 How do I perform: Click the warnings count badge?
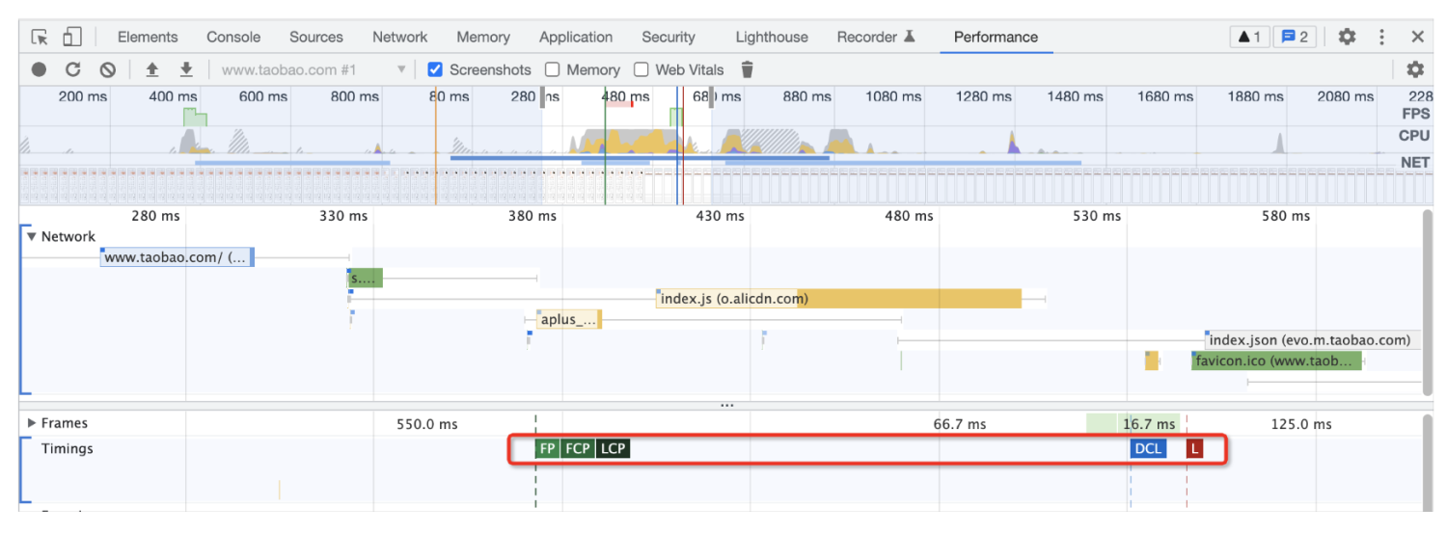coord(1249,38)
